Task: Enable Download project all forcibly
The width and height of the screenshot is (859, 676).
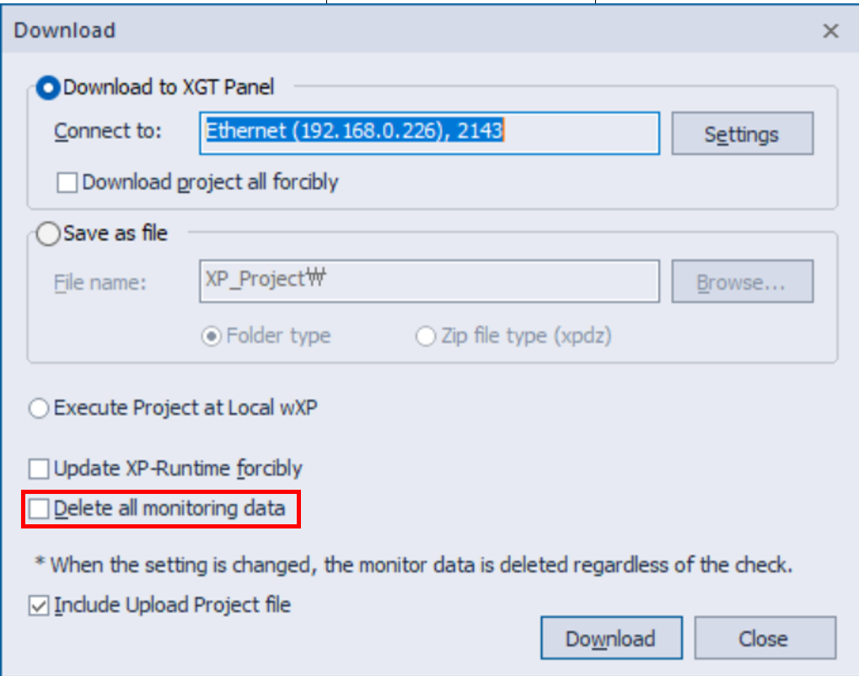Action: coord(66,182)
